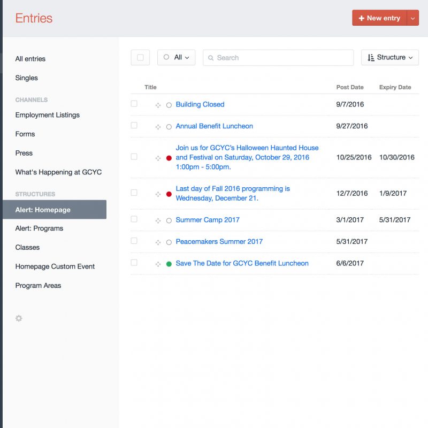Image resolution: width=428 pixels, height=428 pixels.
Task: Click expiry date 10/30/2016
Action: coord(396,157)
